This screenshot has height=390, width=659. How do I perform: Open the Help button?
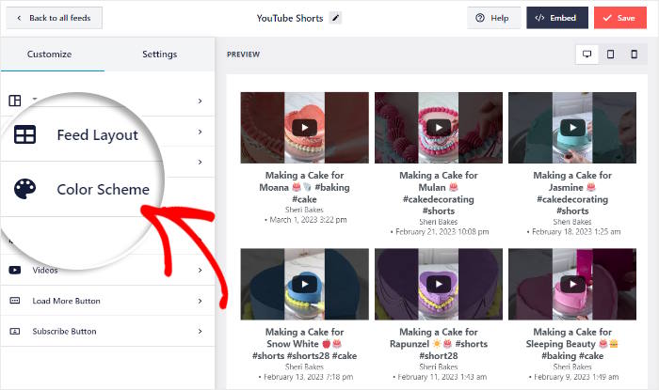[493, 18]
